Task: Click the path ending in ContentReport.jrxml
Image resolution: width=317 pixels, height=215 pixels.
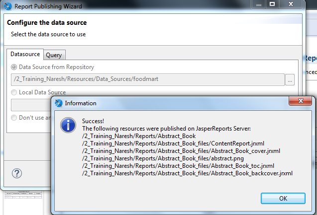Action: click(x=173, y=143)
